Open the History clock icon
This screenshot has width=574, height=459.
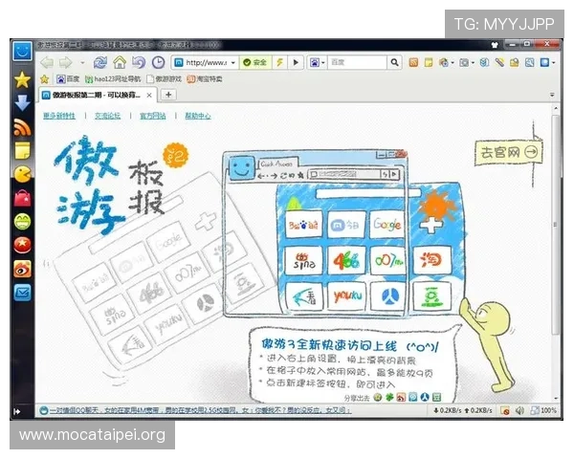158,62
